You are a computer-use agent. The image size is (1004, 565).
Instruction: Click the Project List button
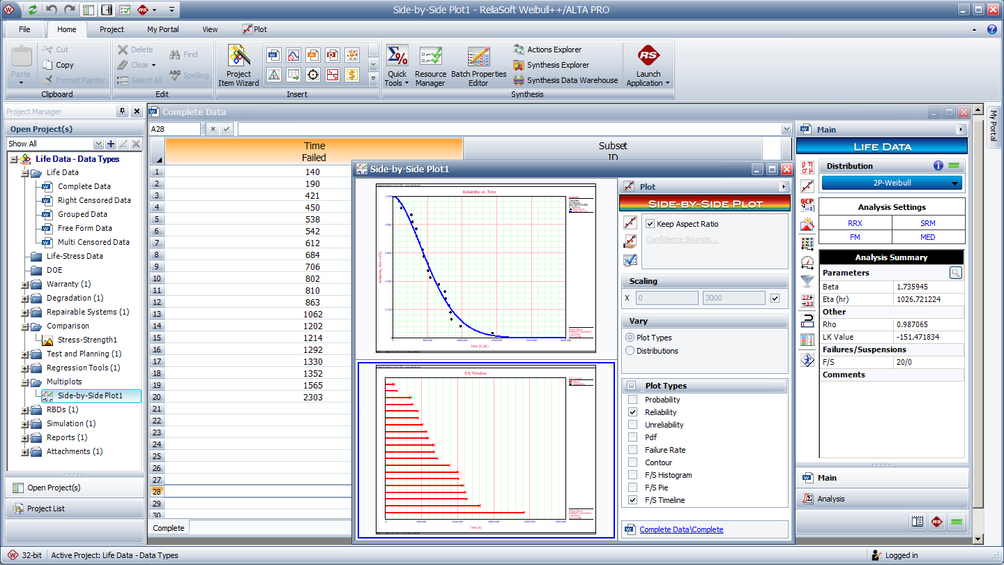[46, 508]
